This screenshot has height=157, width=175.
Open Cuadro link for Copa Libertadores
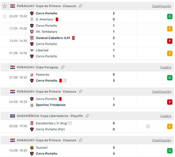pos(166,116)
